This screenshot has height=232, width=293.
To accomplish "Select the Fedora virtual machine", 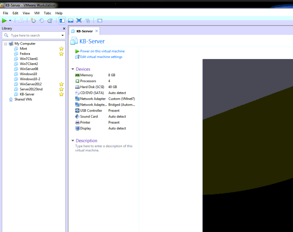I will point(25,54).
